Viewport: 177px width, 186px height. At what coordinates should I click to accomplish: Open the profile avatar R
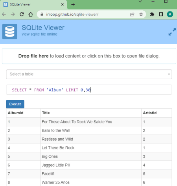click(170, 14)
